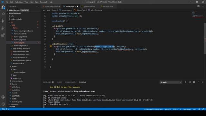
Task: Open the Search view in activity bar
Action: coord(3,14)
